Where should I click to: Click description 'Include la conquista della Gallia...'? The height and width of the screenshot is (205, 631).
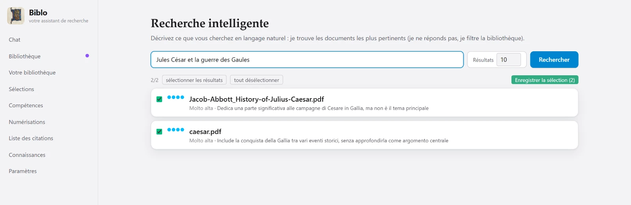click(332, 140)
